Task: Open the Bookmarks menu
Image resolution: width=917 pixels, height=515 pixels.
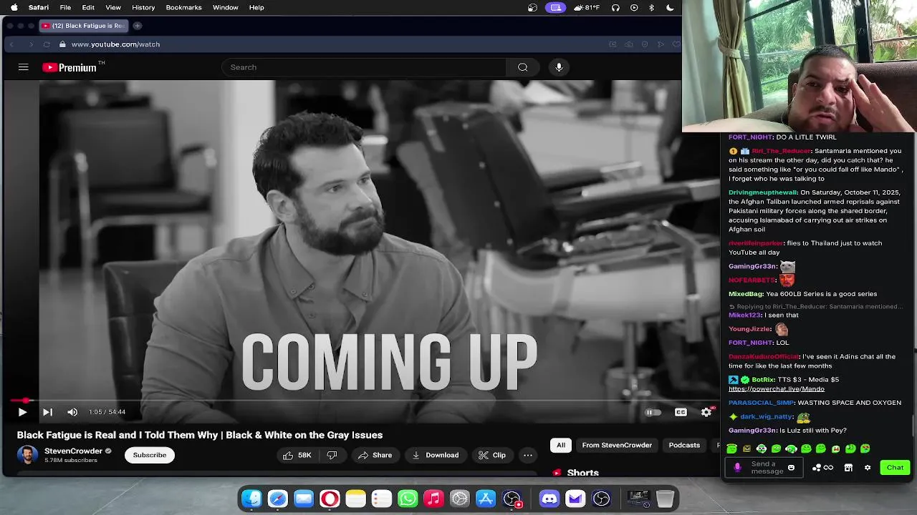Action: tap(183, 7)
